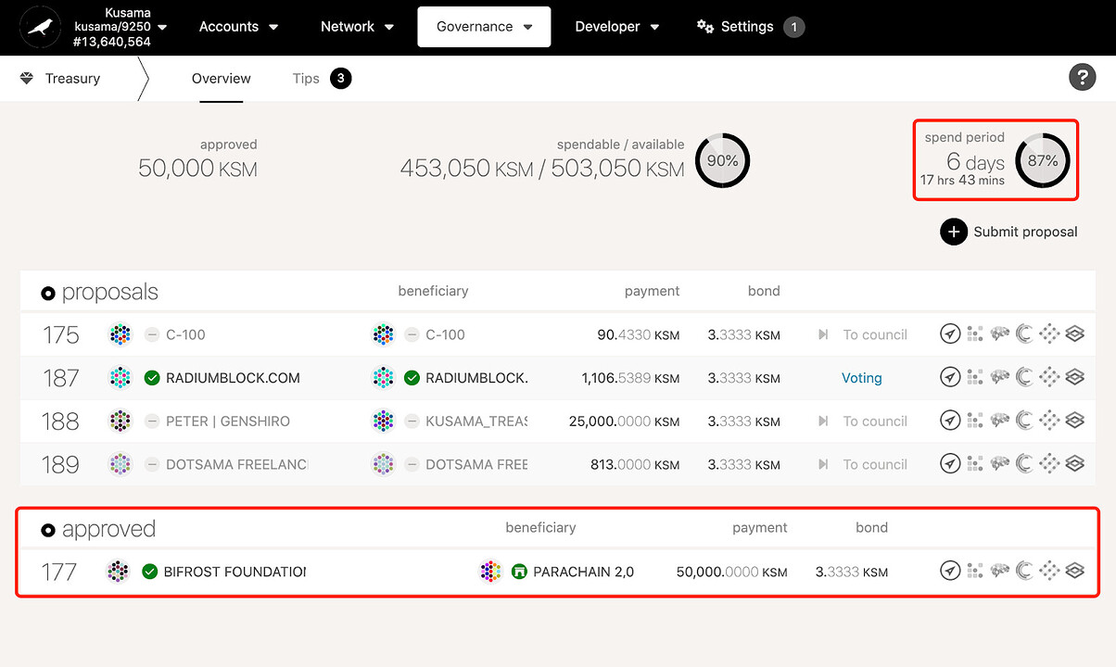Screen dimensions: 1116x667
Task: Open C-shaped icon in row 188
Action: pos(1024,421)
